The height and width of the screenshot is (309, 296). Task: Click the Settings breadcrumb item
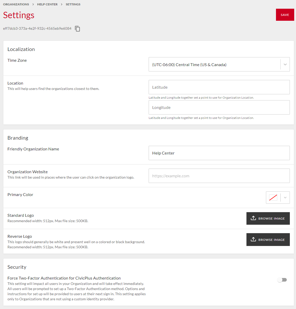pyautogui.click(x=73, y=4)
